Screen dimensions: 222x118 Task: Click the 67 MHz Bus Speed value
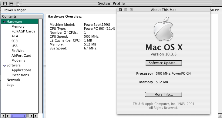[x=90, y=48]
